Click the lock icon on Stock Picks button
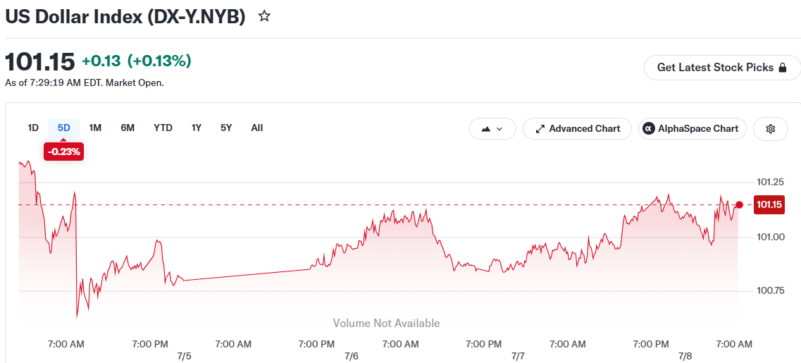801x363 pixels. [782, 68]
